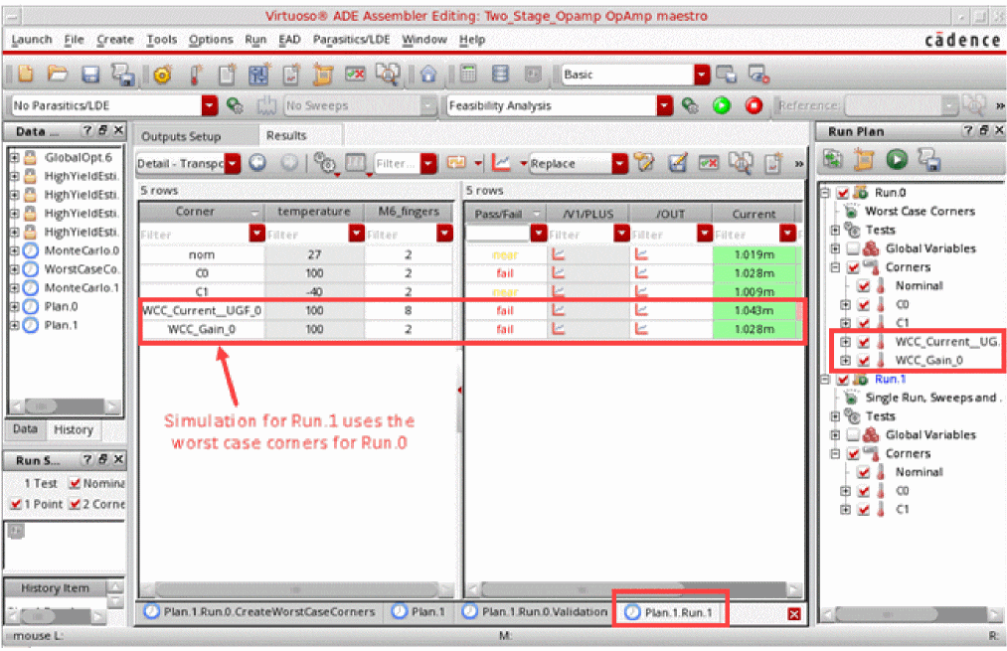Open the Parasitics/LDE menu
Viewport: 1007px width, 651px height.
point(353,40)
